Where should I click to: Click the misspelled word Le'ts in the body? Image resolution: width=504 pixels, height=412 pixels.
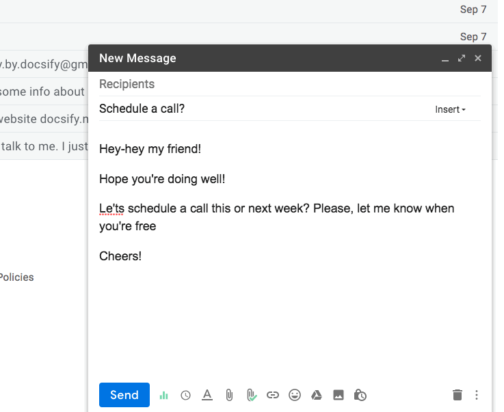(111, 208)
